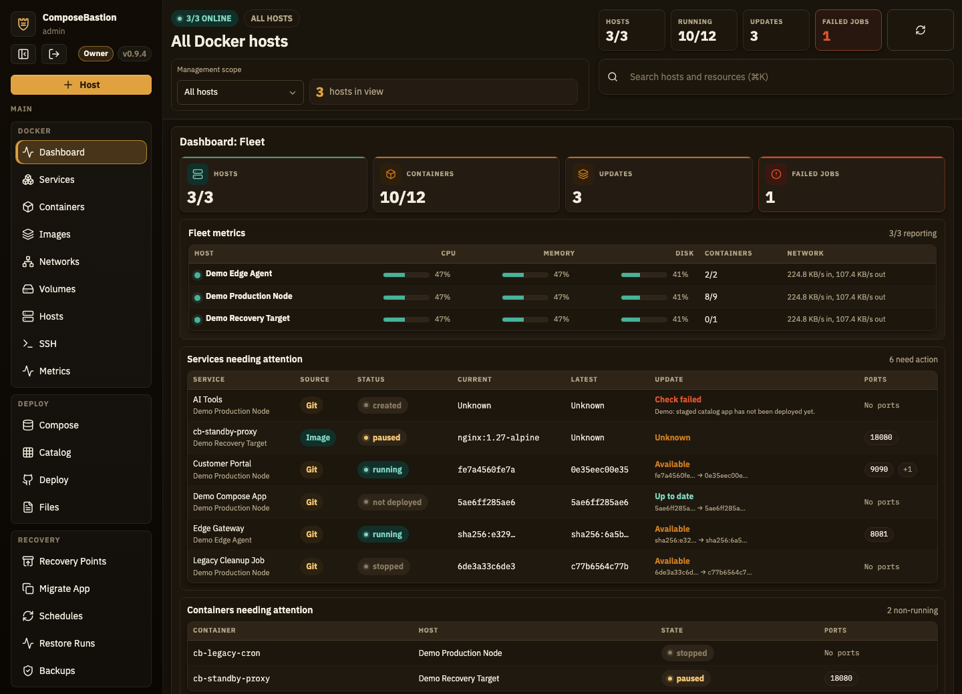Click Demo Edge Agent CPU usage bar
962x694 pixels.
click(x=406, y=275)
